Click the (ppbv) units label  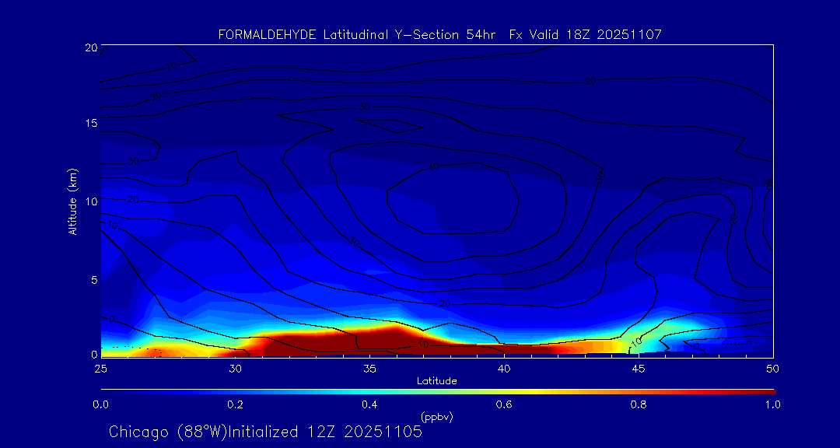tap(436, 417)
